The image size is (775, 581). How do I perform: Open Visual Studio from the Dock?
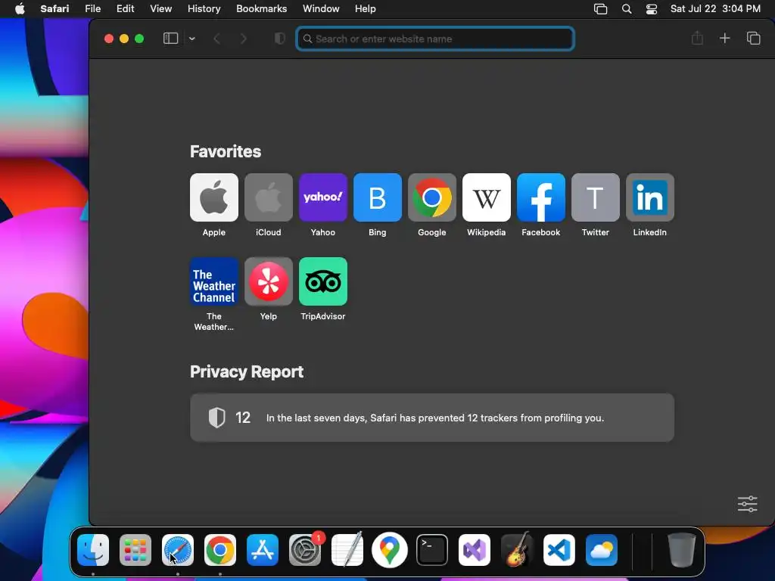point(475,550)
